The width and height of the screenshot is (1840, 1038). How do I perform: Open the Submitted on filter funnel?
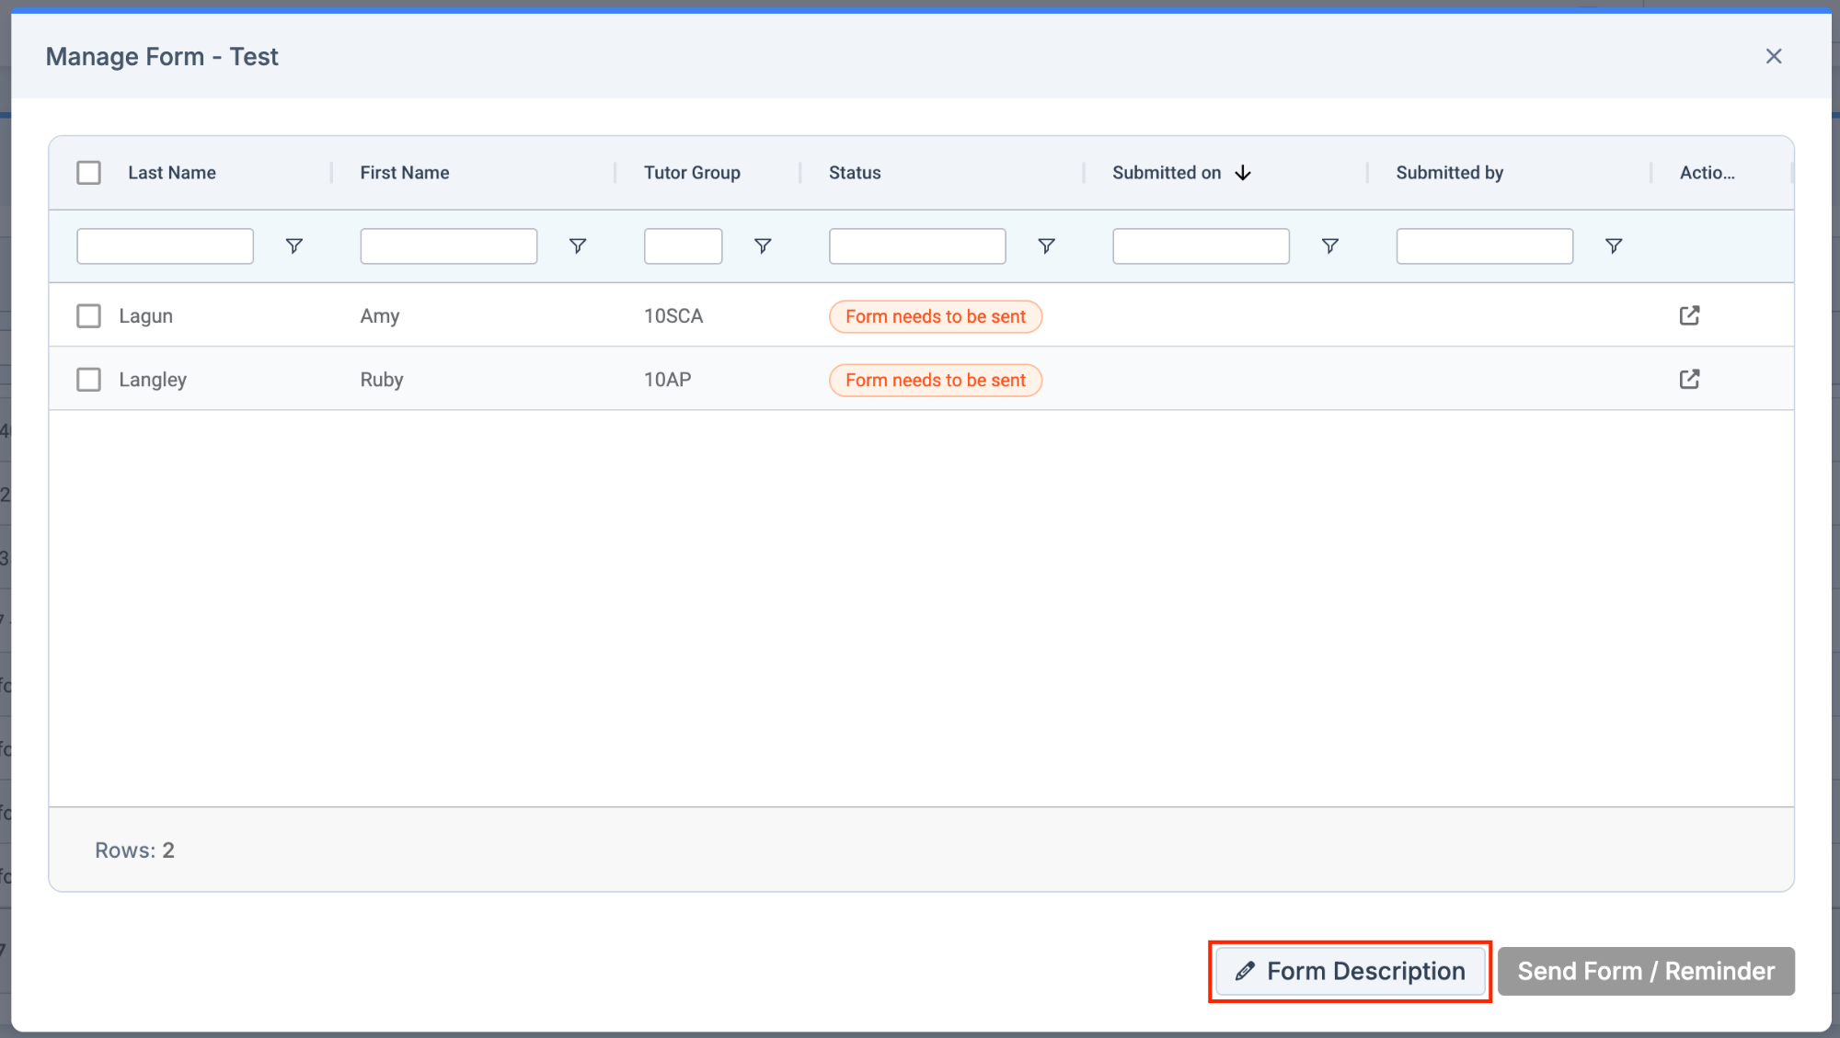1330,245
